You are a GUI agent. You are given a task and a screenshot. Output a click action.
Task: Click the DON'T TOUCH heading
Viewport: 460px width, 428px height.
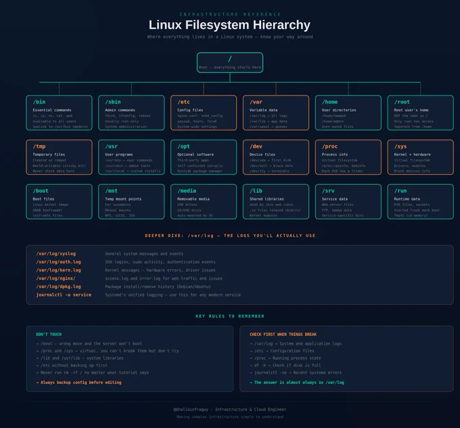pos(49,335)
